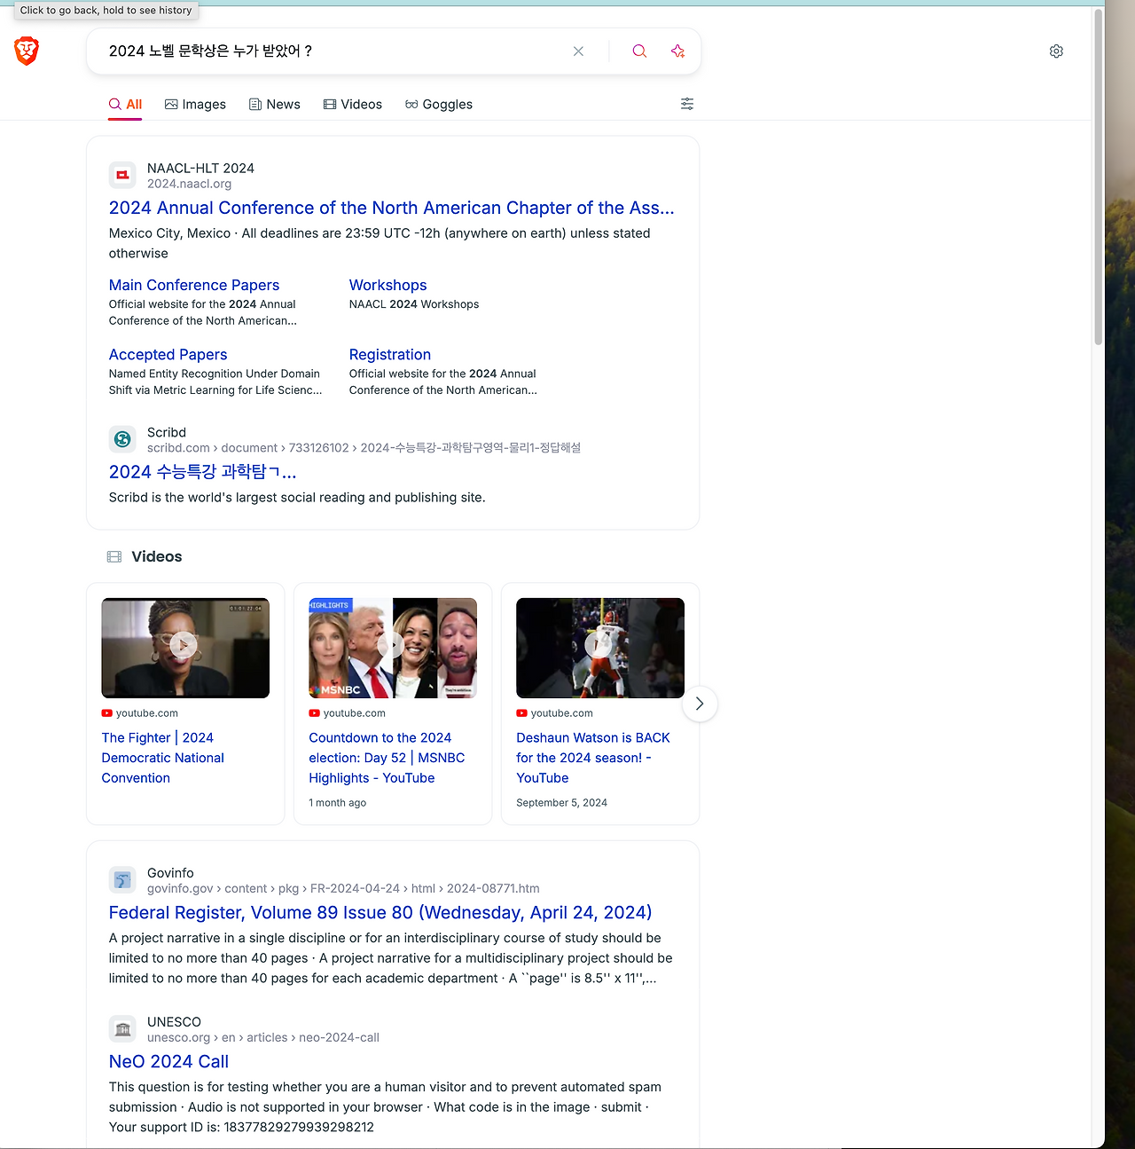Click the NAACL-HLT 2024 site favicon

122,175
